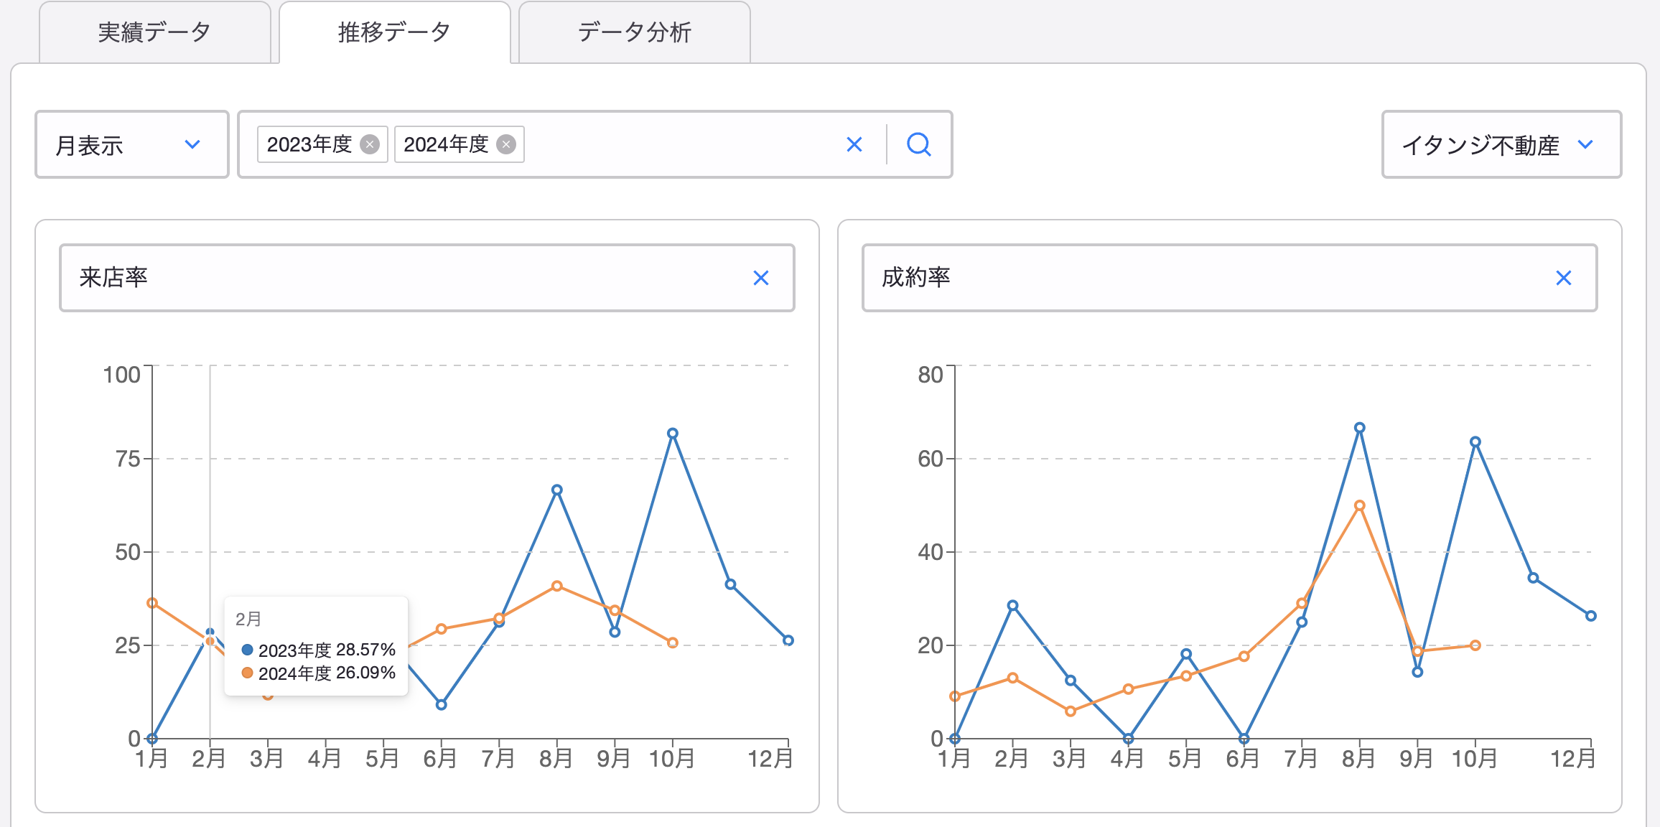Clear the 来店率 metric selection
Image resolution: width=1660 pixels, height=827 pixels.
[761, 278]
